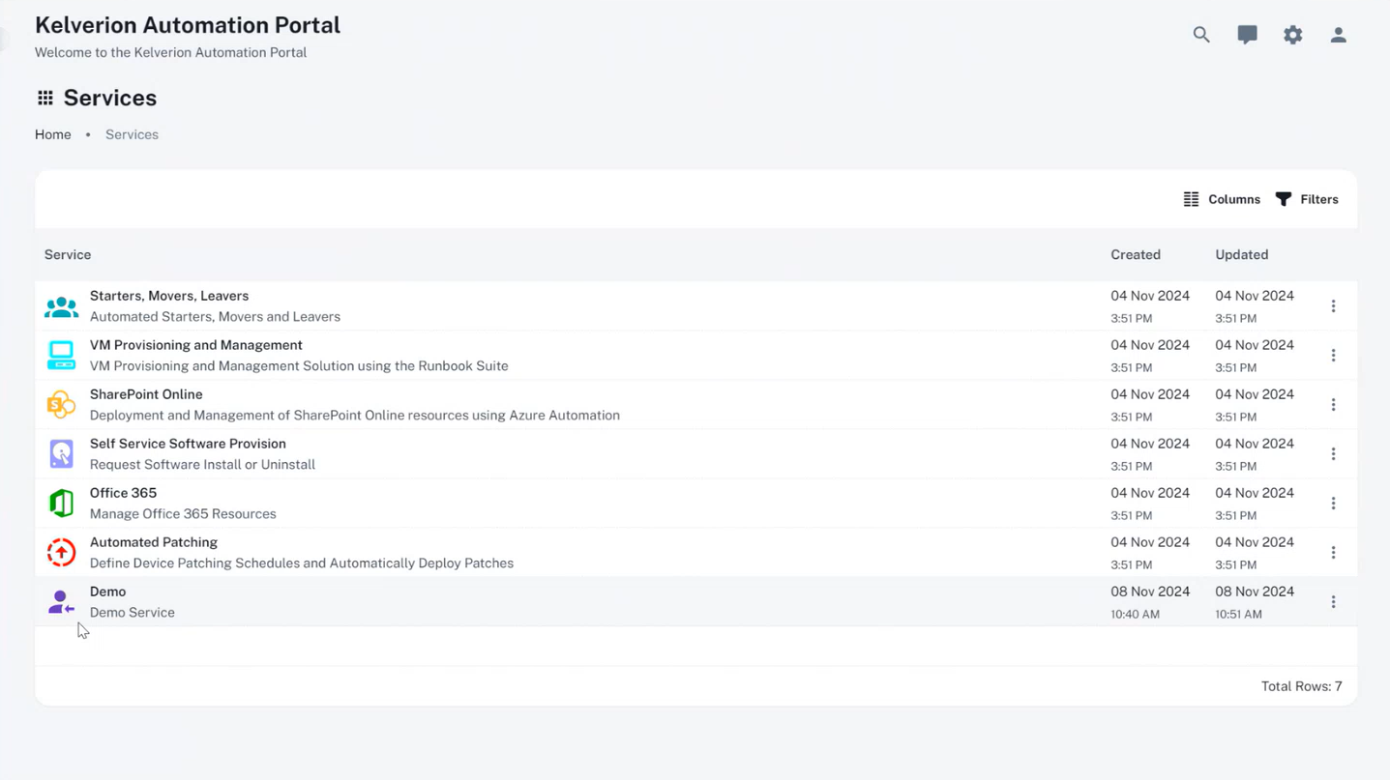Click the Starters, Movers, Leavers service icon

pos(61,305)
